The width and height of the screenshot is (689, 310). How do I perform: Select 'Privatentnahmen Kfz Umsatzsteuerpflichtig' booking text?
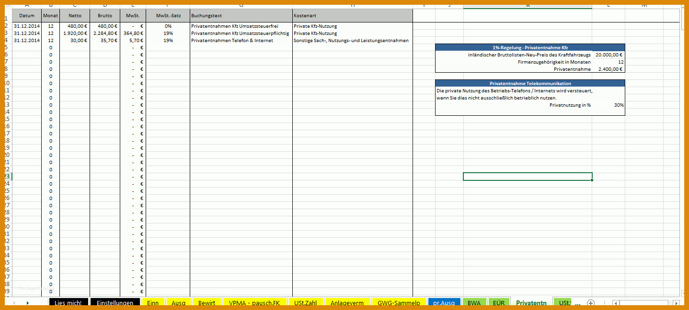[x=241, y=33]
